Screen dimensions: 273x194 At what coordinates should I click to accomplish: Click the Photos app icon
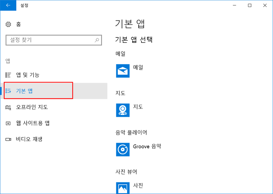(x=123, y=188)
